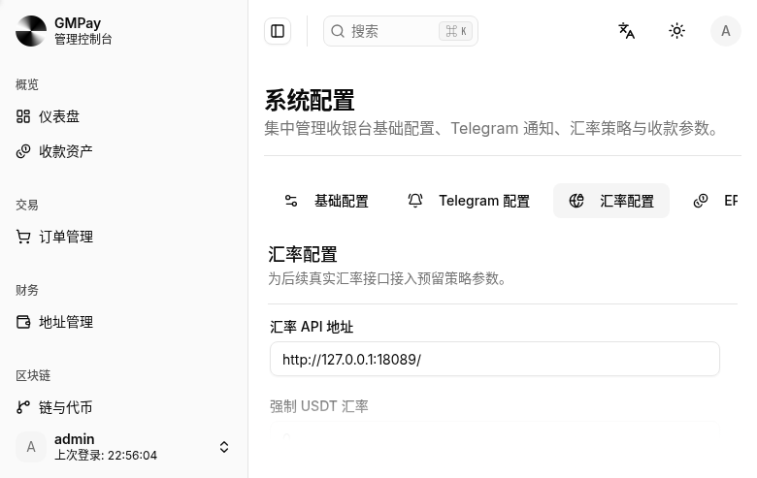Click the 汇率 API 地址 label
This screenshot has height=478, width=757.
312,327
